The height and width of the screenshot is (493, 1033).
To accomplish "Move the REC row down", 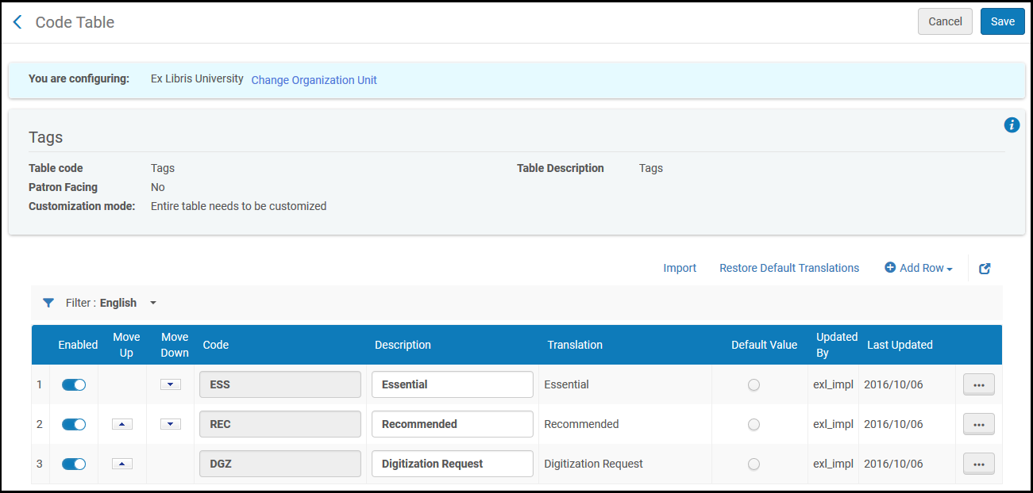I will pyautogui.click(x=171, y=424).
